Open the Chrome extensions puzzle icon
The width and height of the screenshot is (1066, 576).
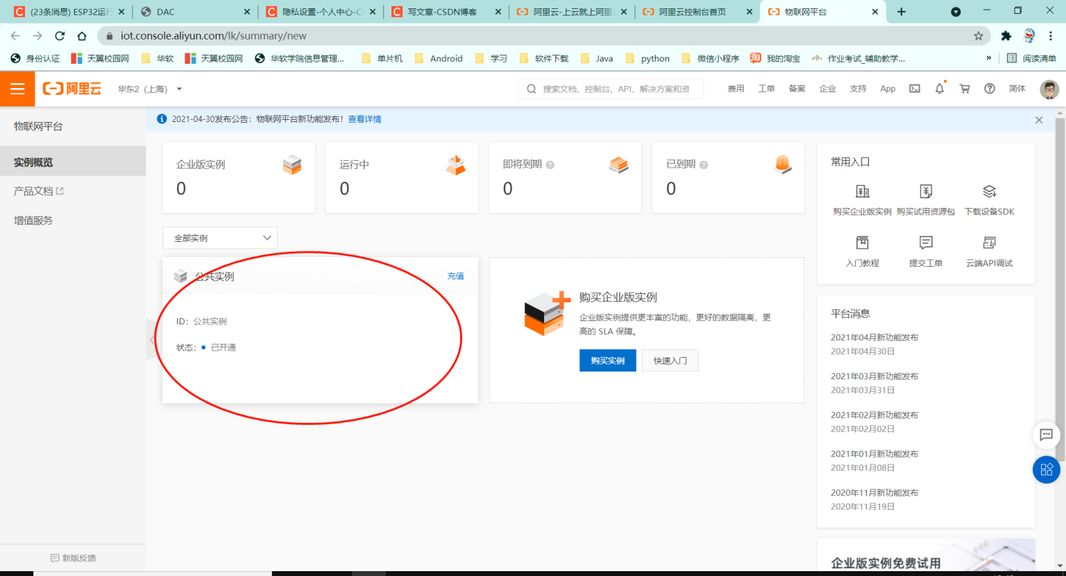click(1006, 36)
